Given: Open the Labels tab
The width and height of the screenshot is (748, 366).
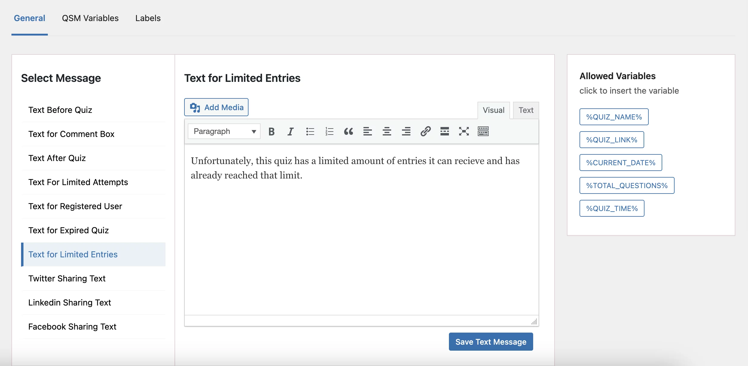Looking at the screenshot, I should click(148, 18).
